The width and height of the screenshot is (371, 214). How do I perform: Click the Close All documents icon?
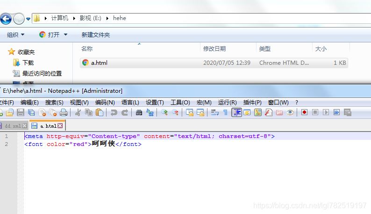[x=53, y=112]
